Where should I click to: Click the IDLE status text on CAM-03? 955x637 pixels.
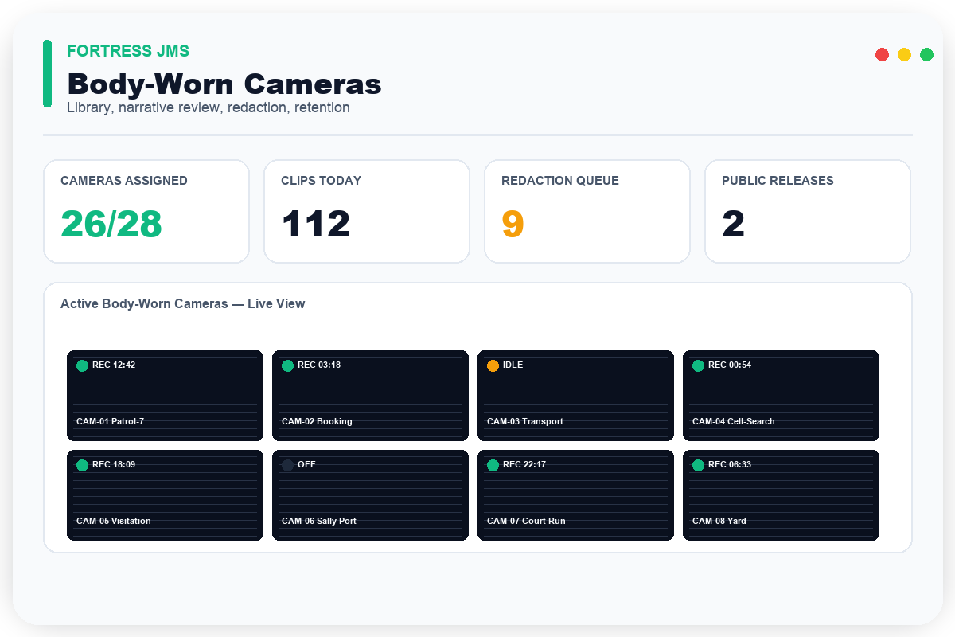click(513, 365)
